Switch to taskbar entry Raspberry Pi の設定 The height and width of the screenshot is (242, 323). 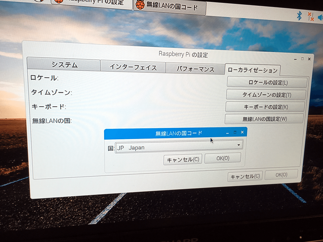tap(91, 3)
